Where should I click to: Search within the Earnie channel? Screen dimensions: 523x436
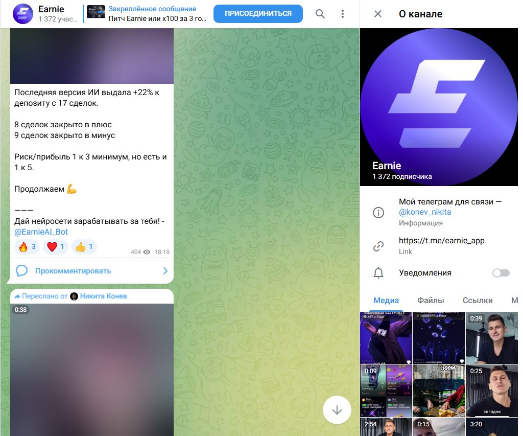[x=320, y=14]
